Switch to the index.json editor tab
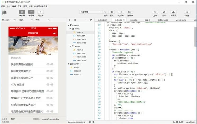The height and width of the screenshot is (124, 197). (102, 20)
